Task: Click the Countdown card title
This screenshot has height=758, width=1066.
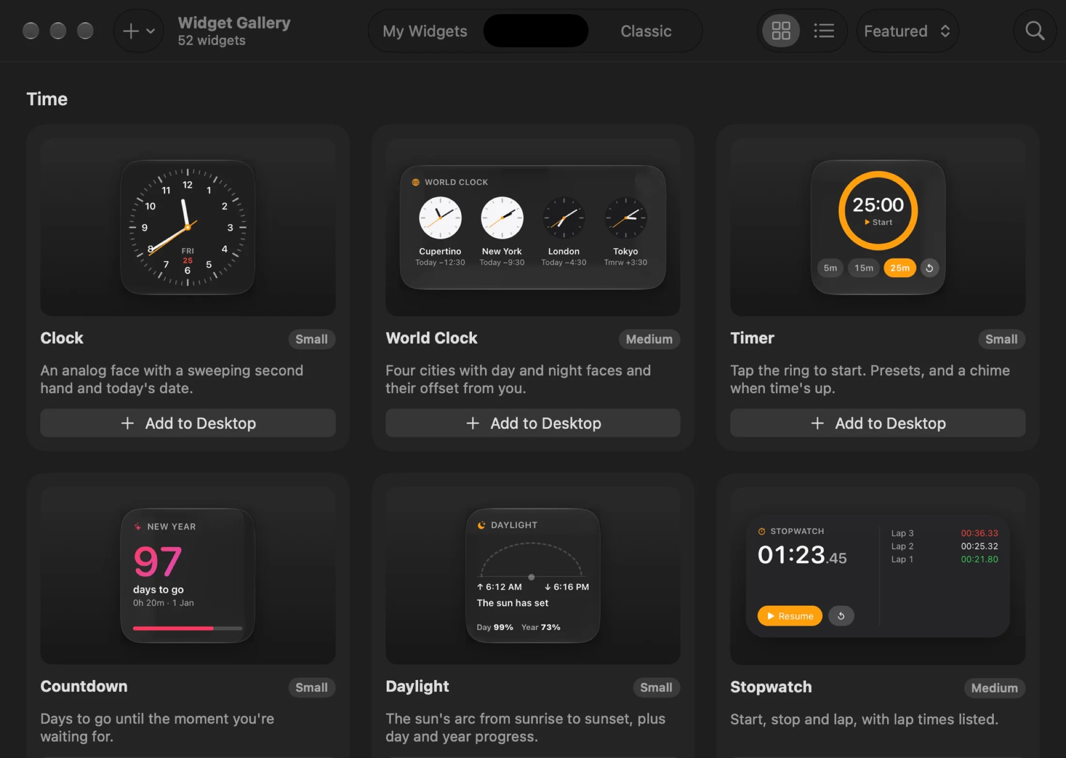Action: pos(84,686)
